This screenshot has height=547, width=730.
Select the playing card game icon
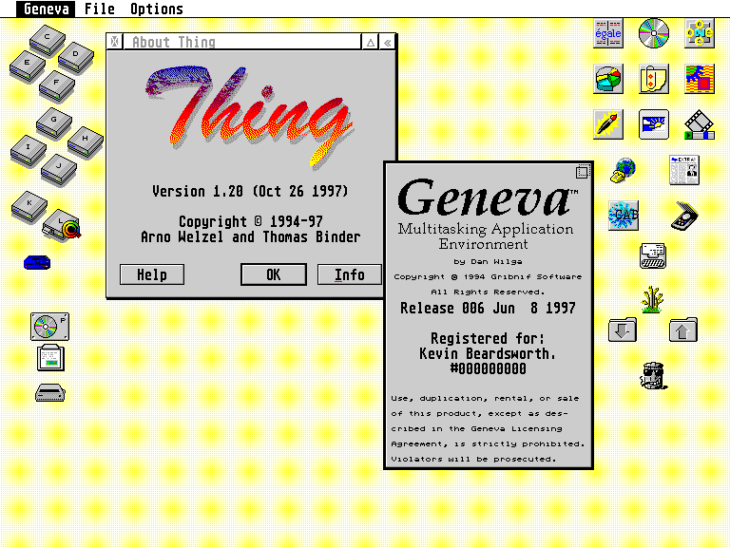pyautogui.click(x=654, y=79)
